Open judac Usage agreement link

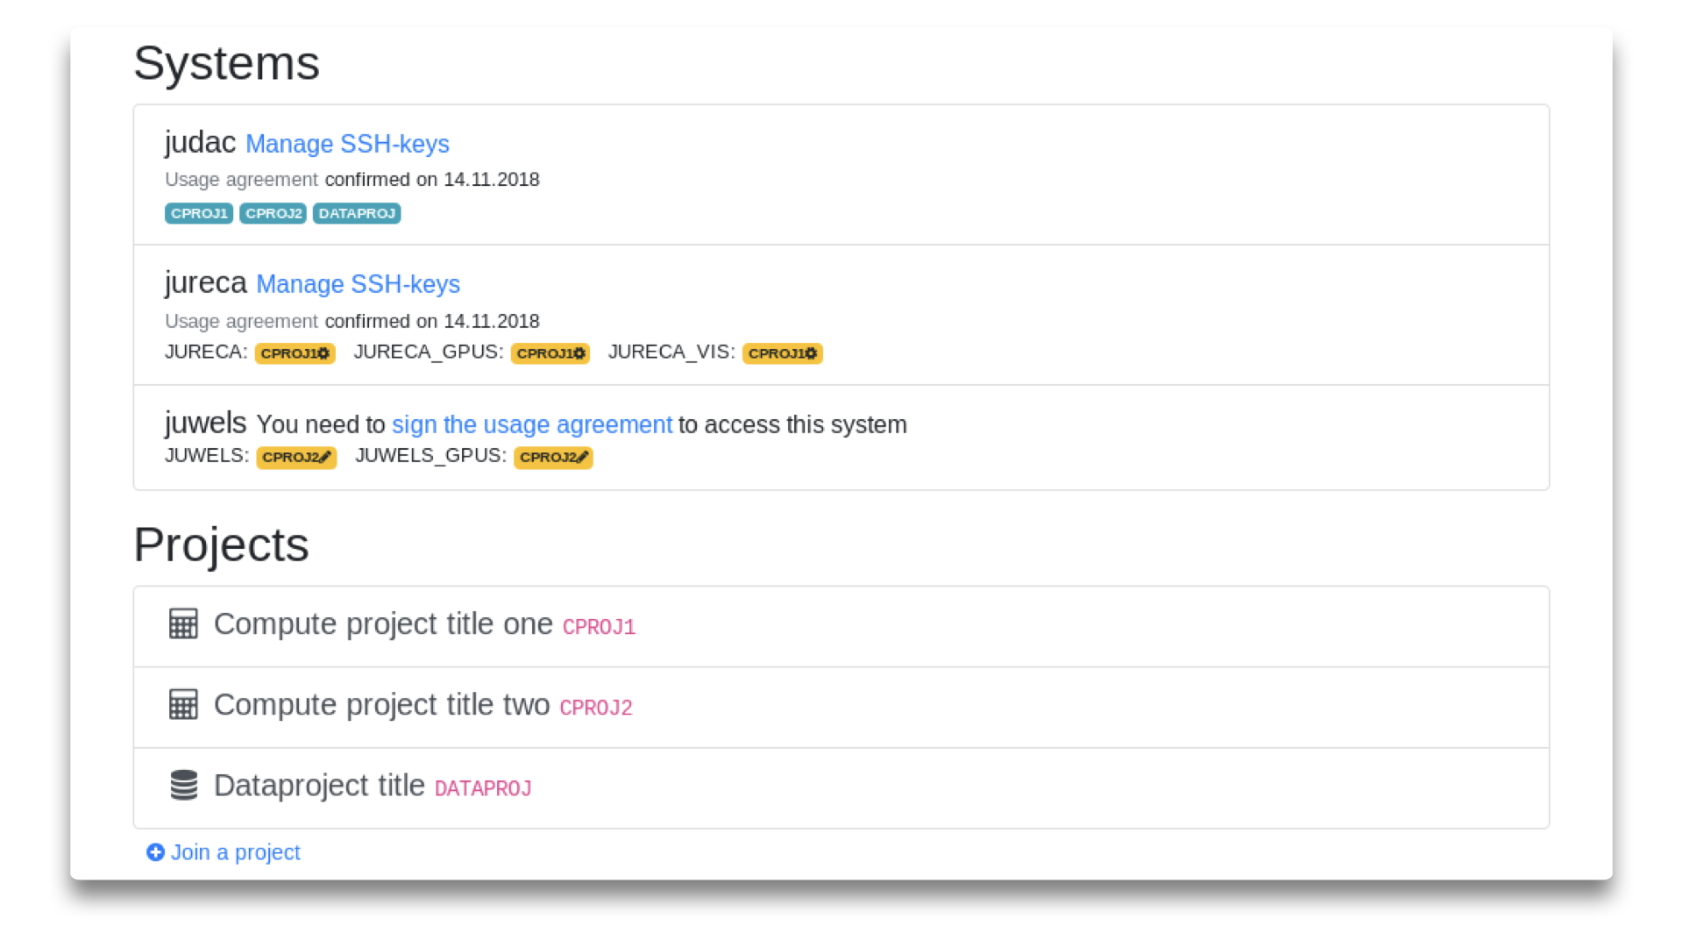(241, 180)
